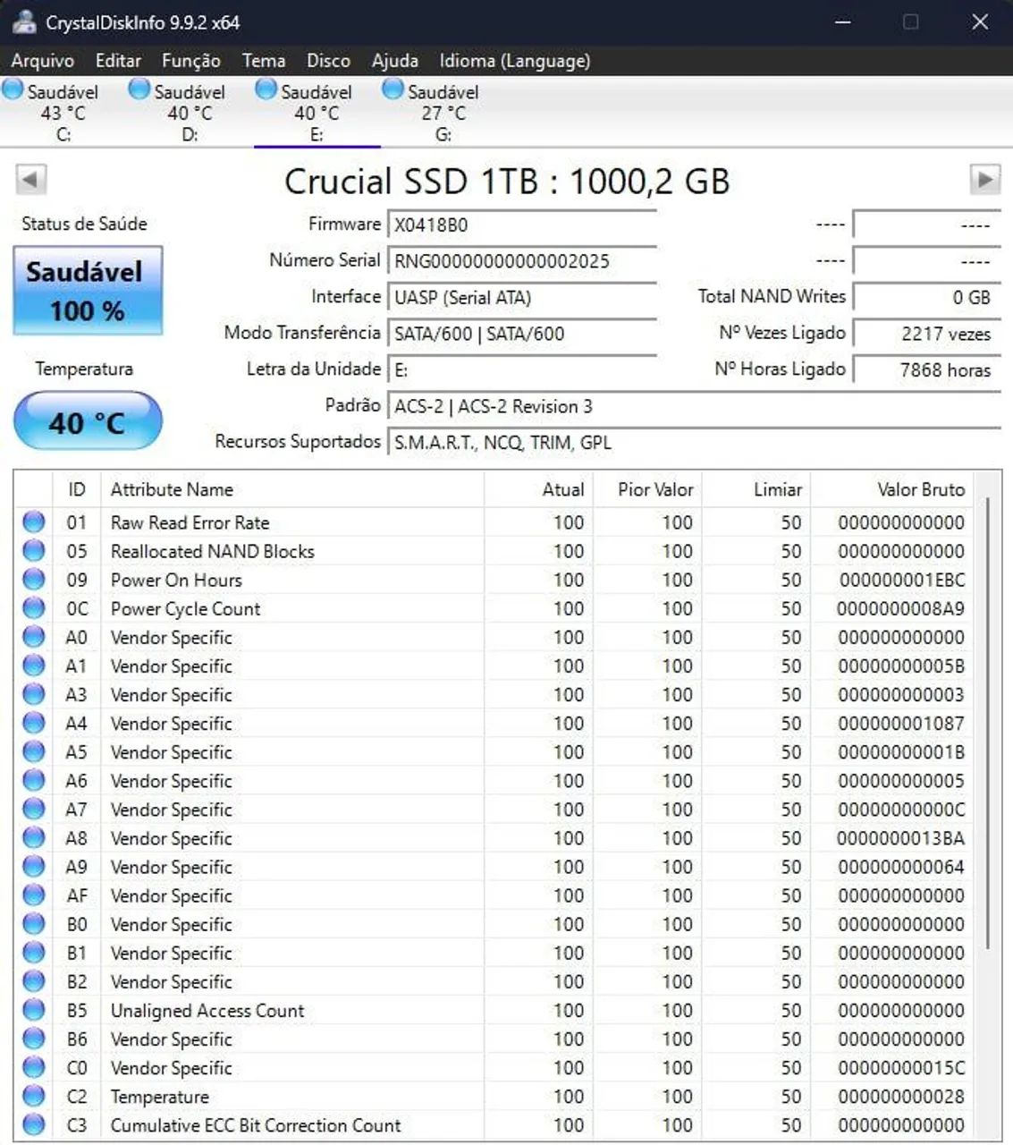Go to previous disk with left arrow
The height and width of the screenshot is (1145, 1013).
[30, 180]
